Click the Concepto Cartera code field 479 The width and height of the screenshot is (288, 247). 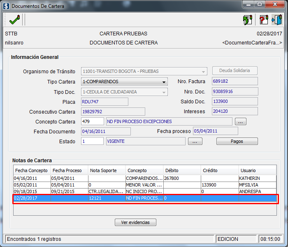coord(93,121)
